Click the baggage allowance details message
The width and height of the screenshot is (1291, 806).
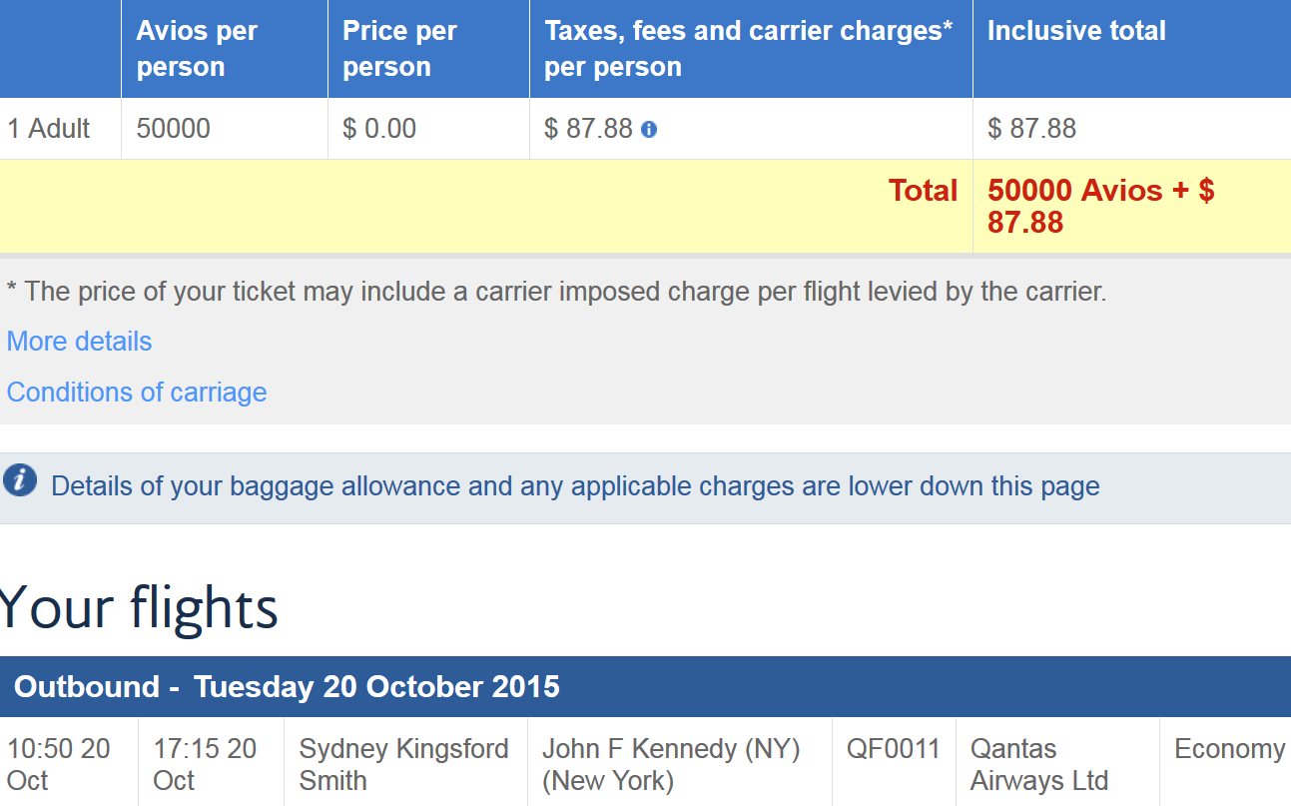pyautogui.click(x=575, y=486)
